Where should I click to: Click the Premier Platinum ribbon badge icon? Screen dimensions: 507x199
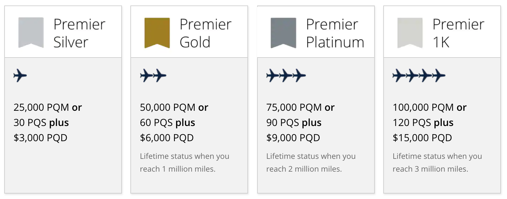pos(283,33)
